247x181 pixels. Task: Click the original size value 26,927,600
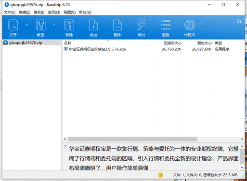[x=202, y=49]
